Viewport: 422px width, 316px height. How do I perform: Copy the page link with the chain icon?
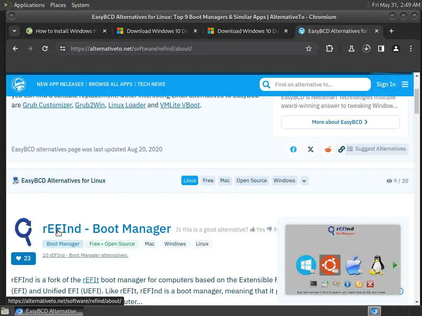coord(341,149)
